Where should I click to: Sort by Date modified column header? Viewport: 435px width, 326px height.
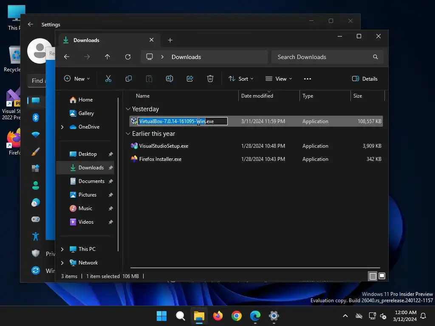point(257,96)
